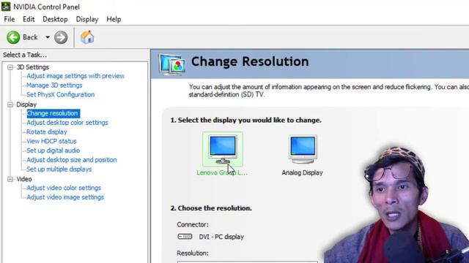Click the Change Resolution page title
This screenshot has height=263, width=469.
[250, 61]
